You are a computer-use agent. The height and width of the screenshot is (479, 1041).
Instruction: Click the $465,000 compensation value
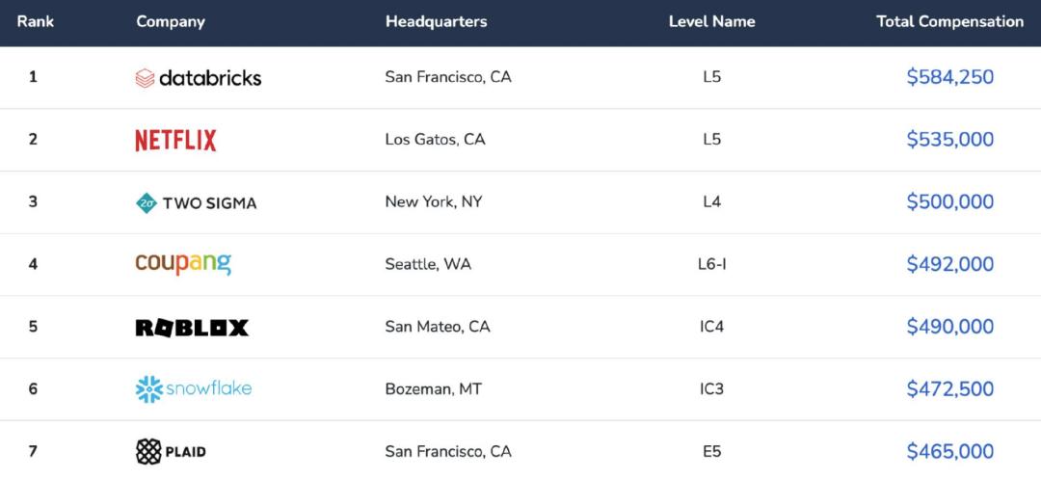point(950,452)
